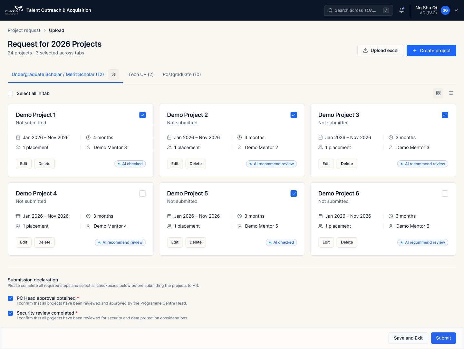Click placement people icon in Demo Project 2
The height and width of the screenshot is (349, 464).
[x=169, y=147]
